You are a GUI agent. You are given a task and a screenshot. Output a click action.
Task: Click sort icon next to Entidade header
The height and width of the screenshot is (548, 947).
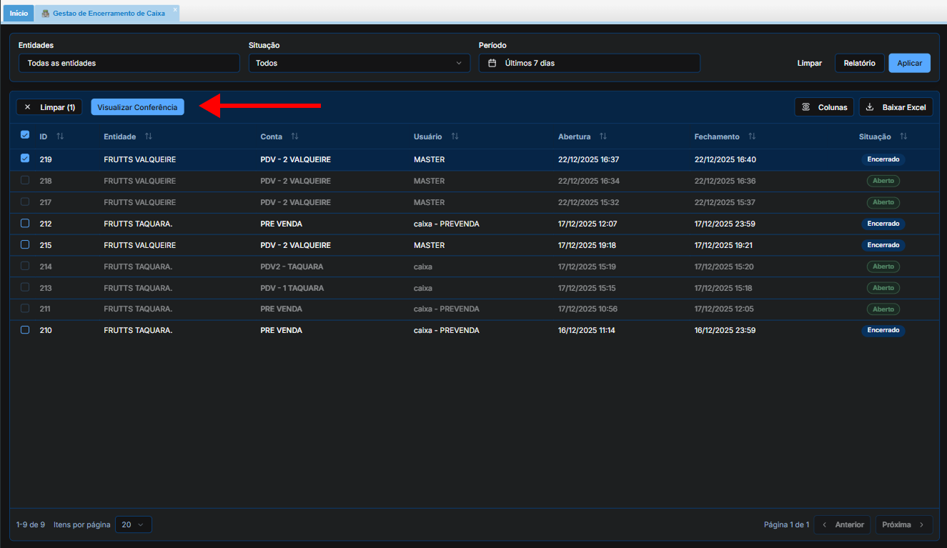click(148, 136)
